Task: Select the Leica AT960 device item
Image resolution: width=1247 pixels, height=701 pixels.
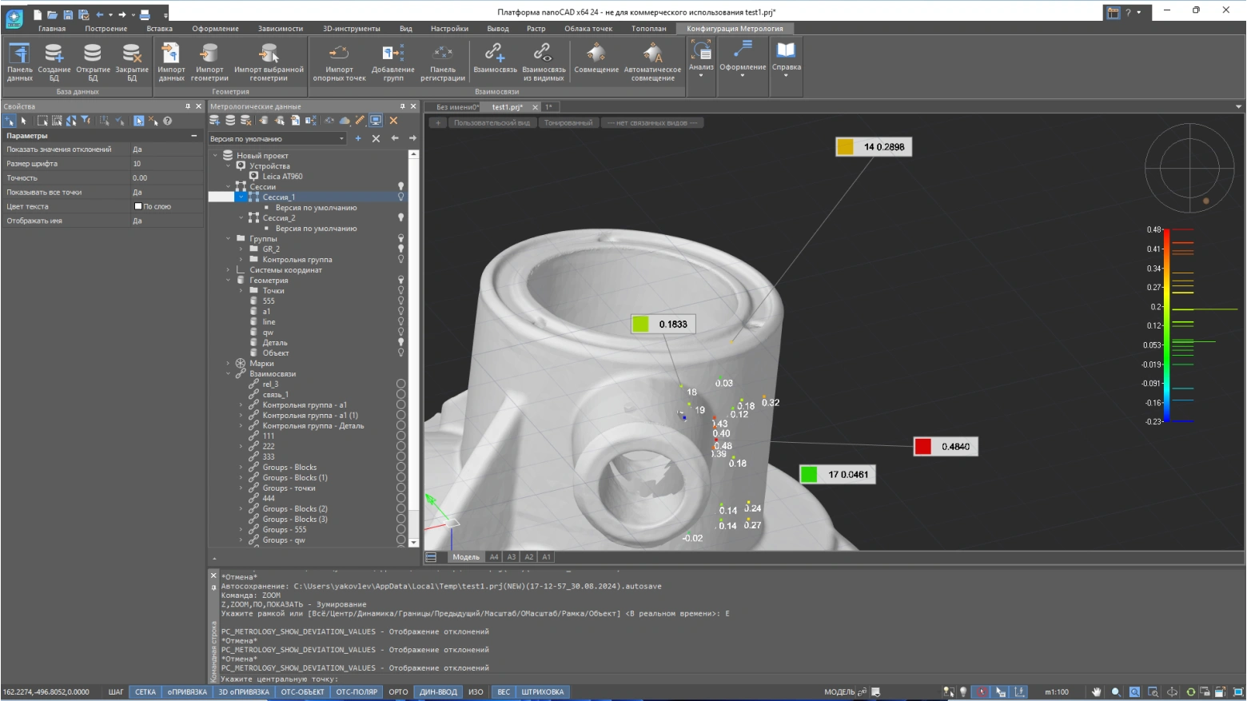Action: [x=282, y=177]
